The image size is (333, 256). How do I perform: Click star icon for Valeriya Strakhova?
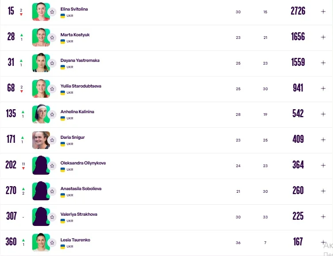(52, 217)
